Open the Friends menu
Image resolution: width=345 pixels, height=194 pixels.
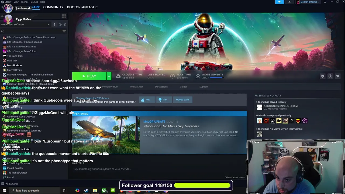pos(25,2)
